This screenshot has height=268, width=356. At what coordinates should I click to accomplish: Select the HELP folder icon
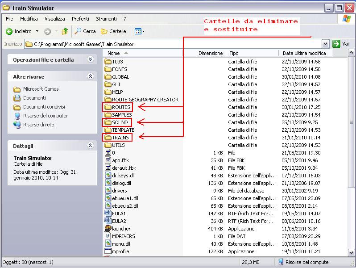pos(108,92)
